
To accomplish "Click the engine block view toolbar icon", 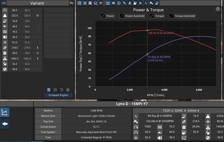I will [95, 3].
